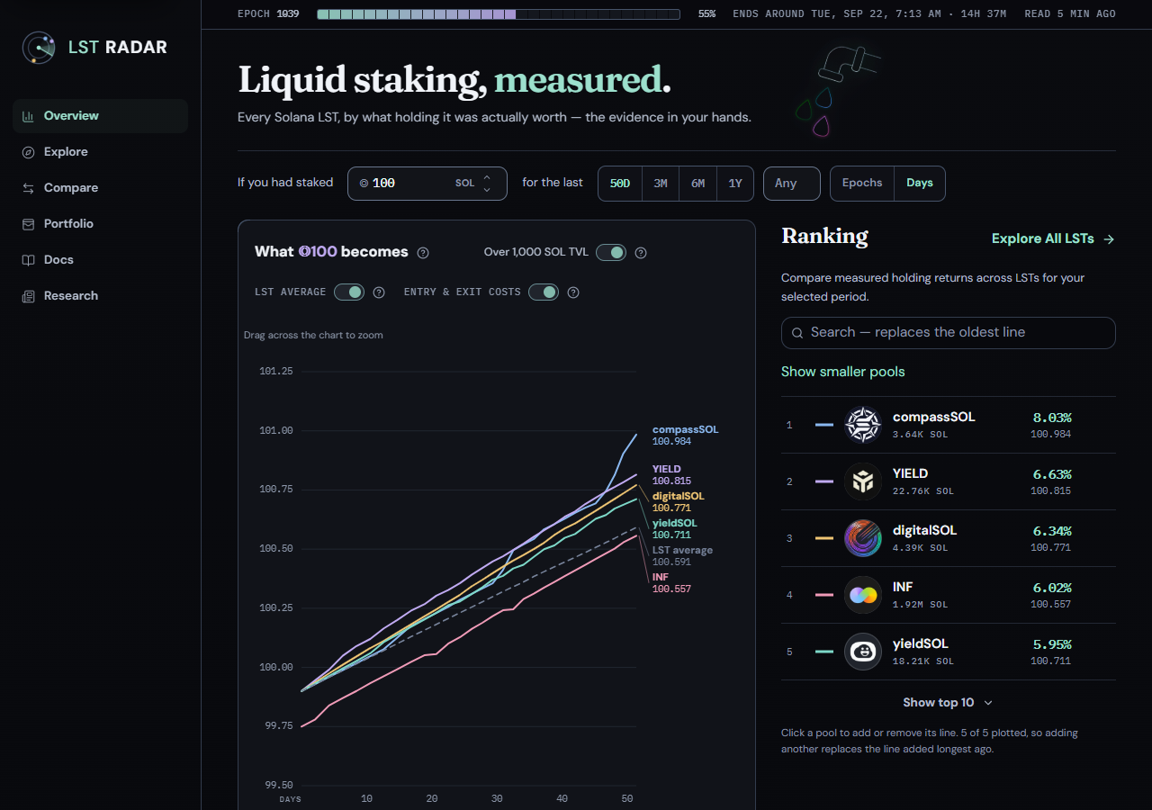Open the Overview menu item
The height and width of the screenshot is (810, 1152).
100,116
